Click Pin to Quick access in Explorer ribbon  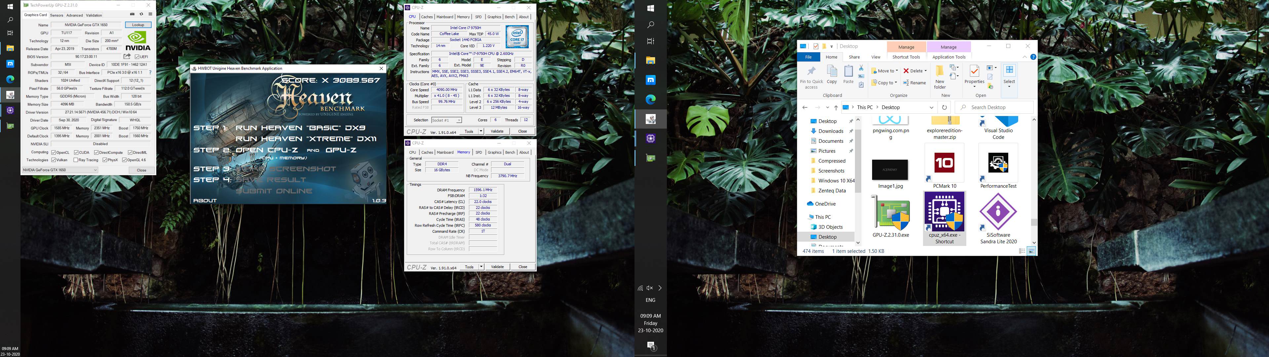[811, 77]
